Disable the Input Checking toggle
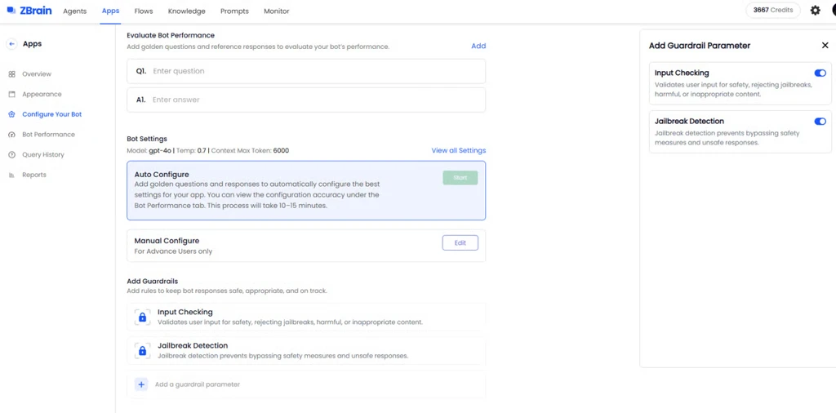This screenshot has height=413, width=836. [x=820, y=73]
